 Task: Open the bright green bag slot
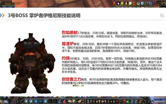coord(128,102)
